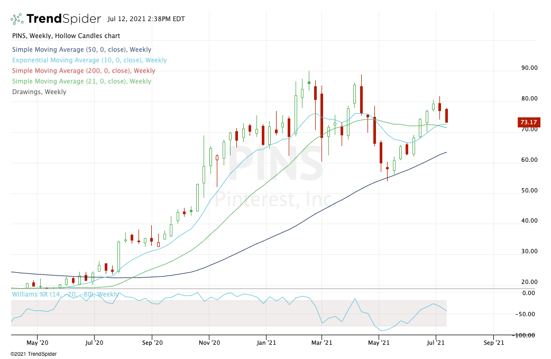Click the 0.00 Williams %R axis label
This screenshot has height=359, width=551.
529,293
